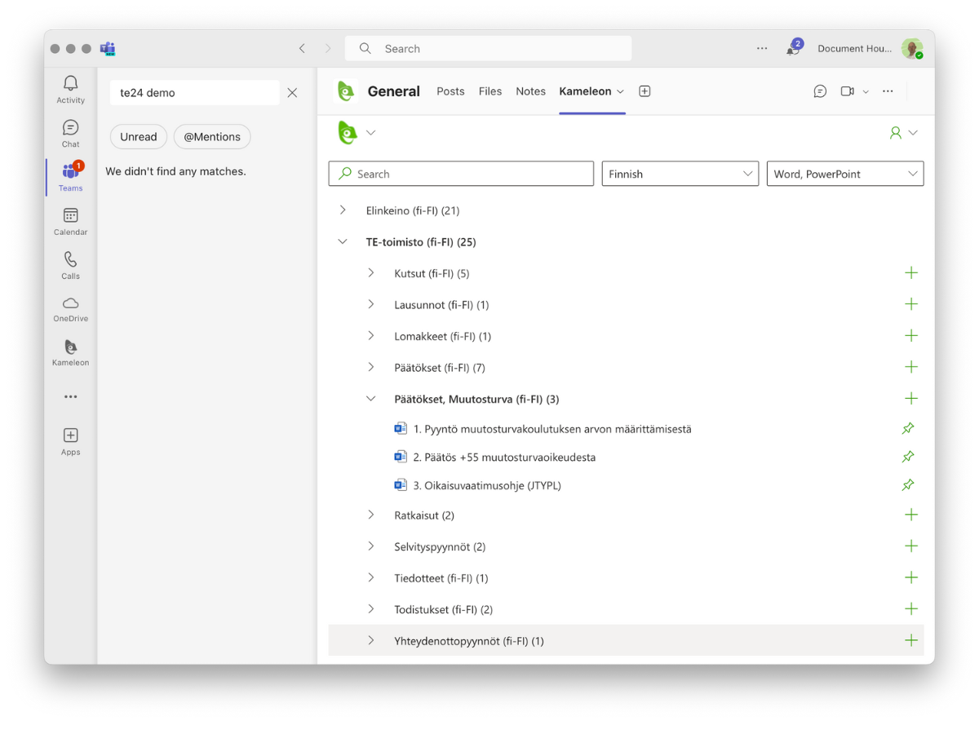Expand the Lausunnot (fi-FI) folder
The width and height of the screenshot is (979, 734).
pos(370,304)
